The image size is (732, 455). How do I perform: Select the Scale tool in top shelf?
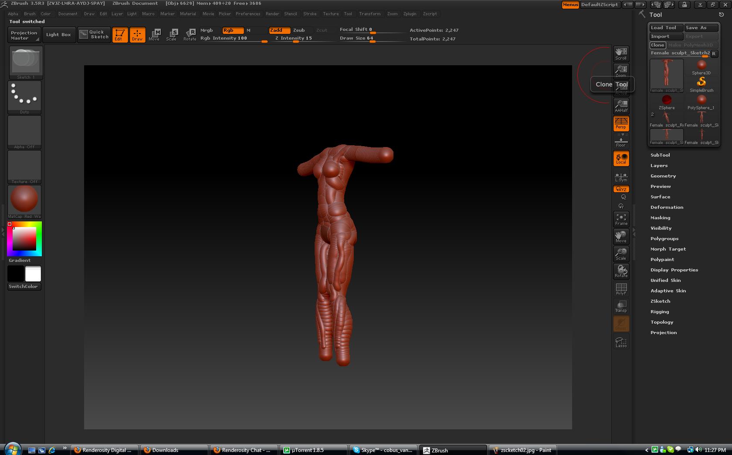click(172, 35)
